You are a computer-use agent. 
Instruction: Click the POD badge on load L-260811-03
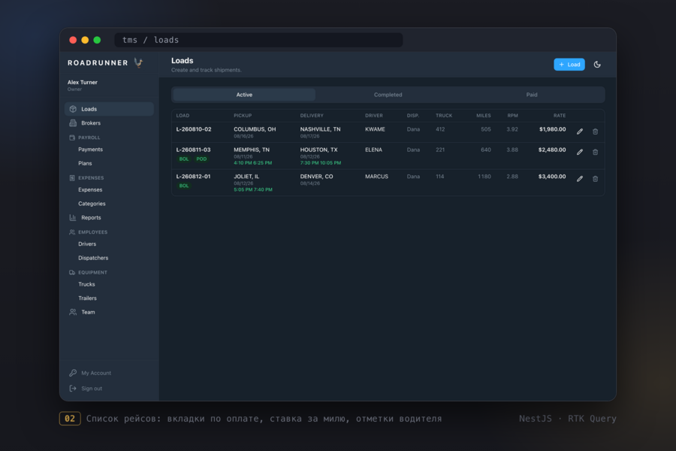coord(201,159)
